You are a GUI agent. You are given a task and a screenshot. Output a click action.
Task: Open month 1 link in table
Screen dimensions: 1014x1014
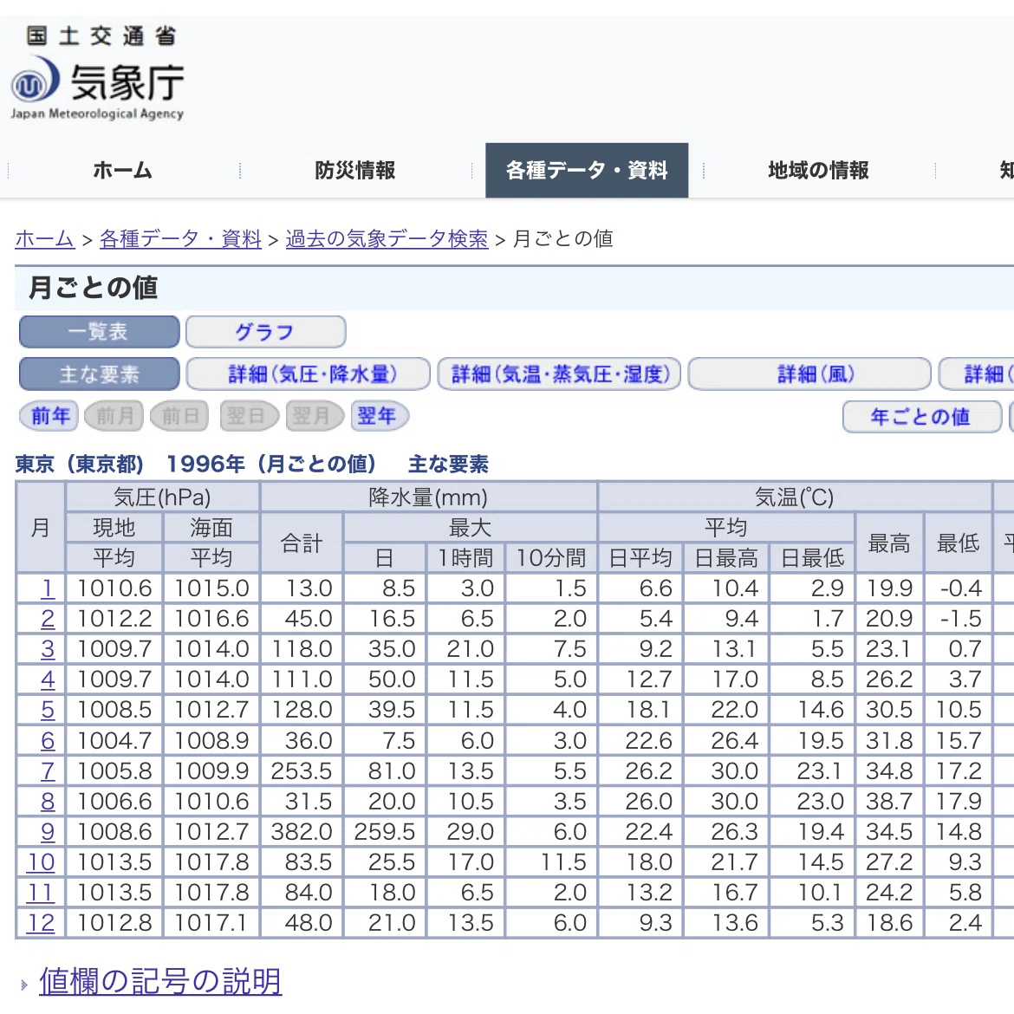point(47,588)
